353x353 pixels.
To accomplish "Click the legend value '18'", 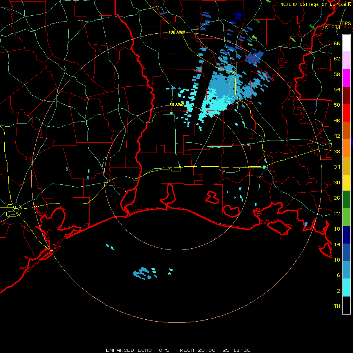I will point(337,229).
